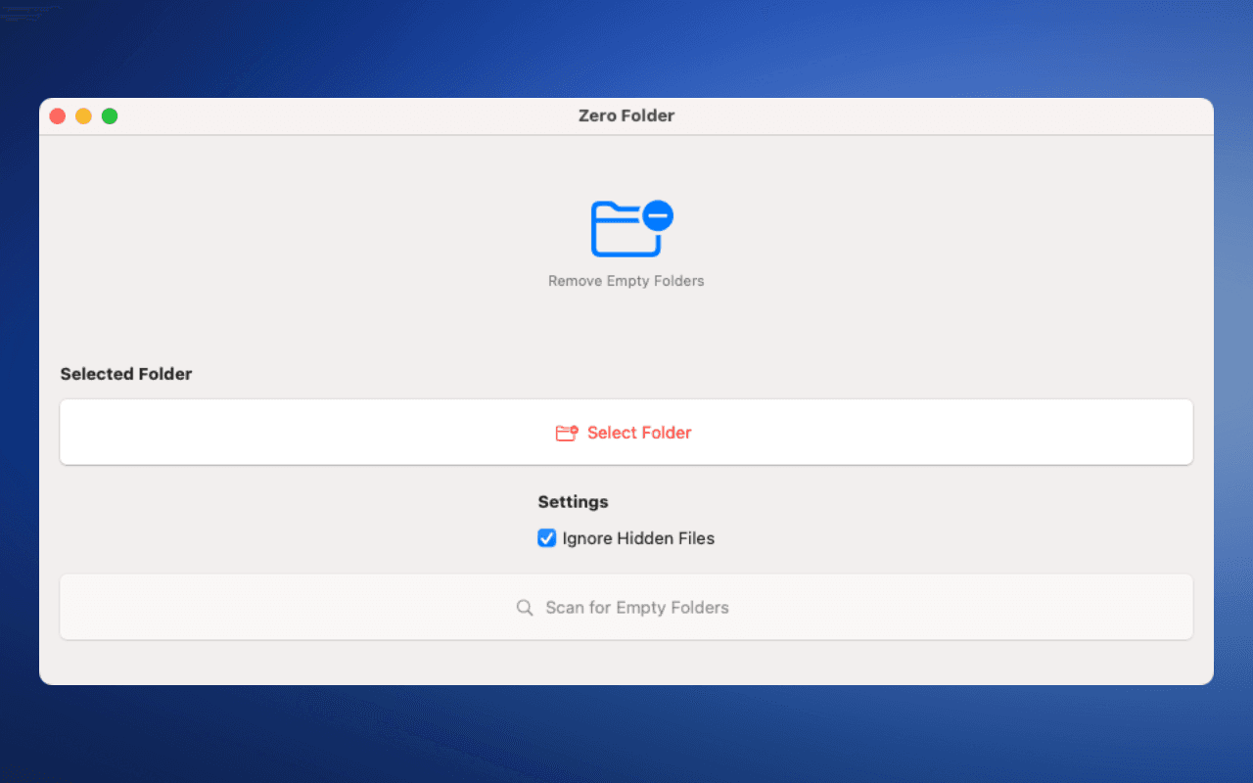The image size is (1253, 783).
Task: Click the red close traffic light
Action: pos(57,115)
